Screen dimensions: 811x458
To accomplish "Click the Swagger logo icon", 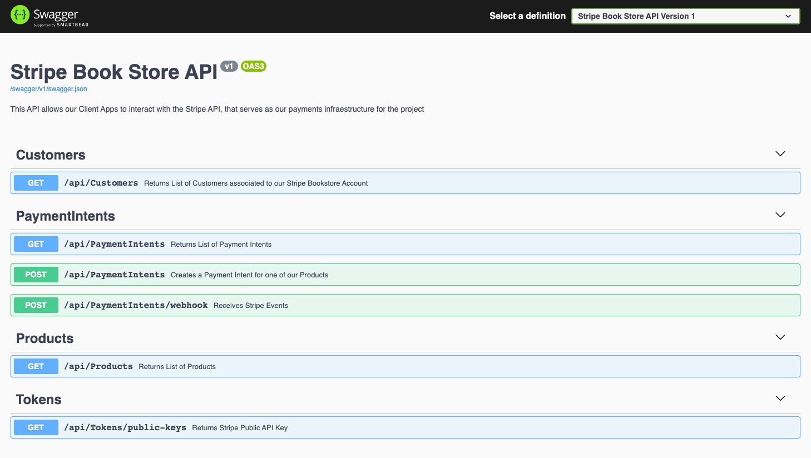I will [x=20, y=15].
